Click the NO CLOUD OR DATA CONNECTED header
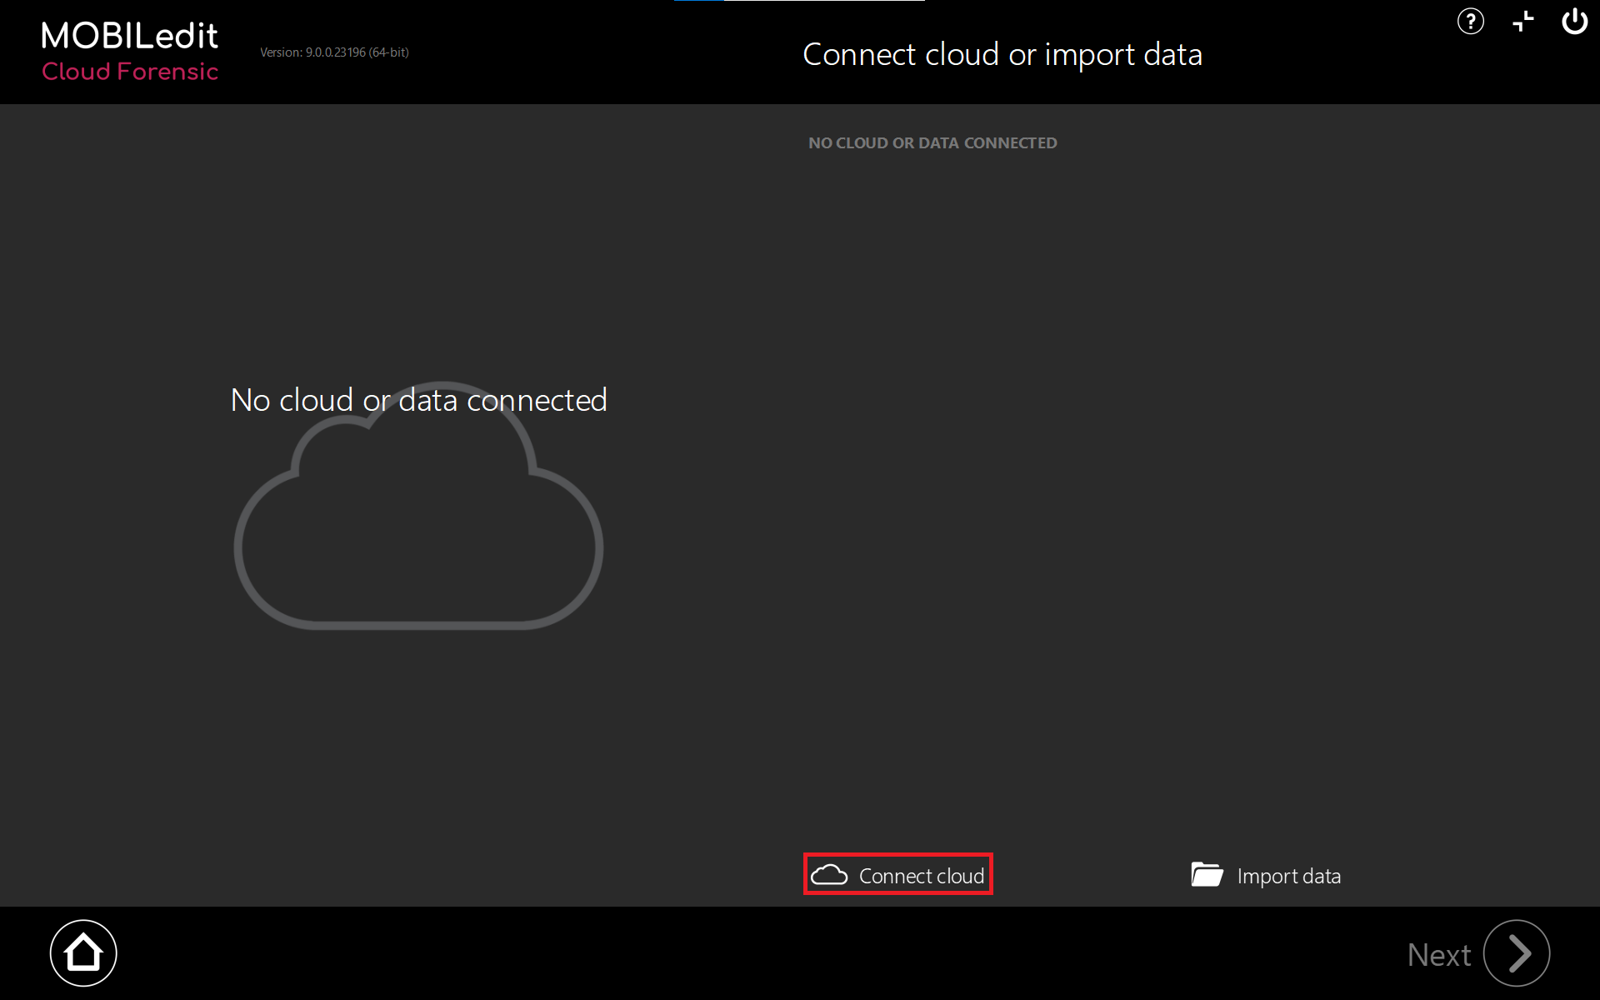 click(932, 142)
